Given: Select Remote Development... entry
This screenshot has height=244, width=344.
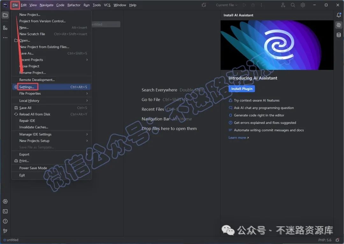Looking at the screenshot, I should point(51,80).
